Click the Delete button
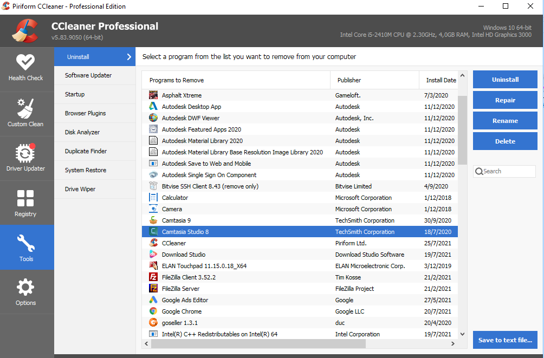Screen dimensions: 544x358 [x=505, y=141]
